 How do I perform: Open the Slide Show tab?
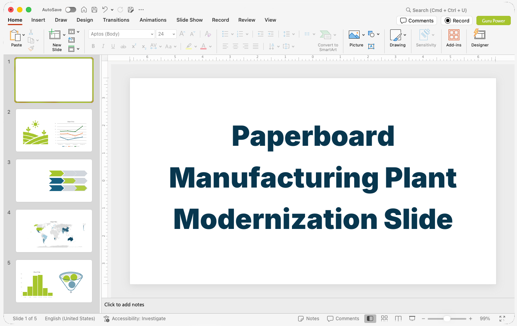tap(189, 20)
